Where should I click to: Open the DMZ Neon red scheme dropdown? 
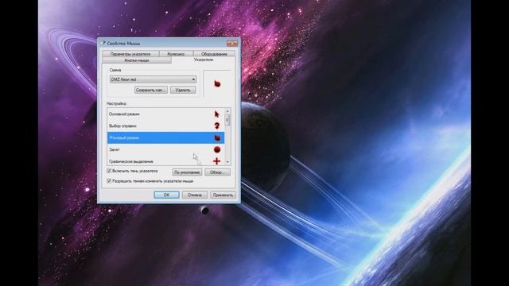153,79
